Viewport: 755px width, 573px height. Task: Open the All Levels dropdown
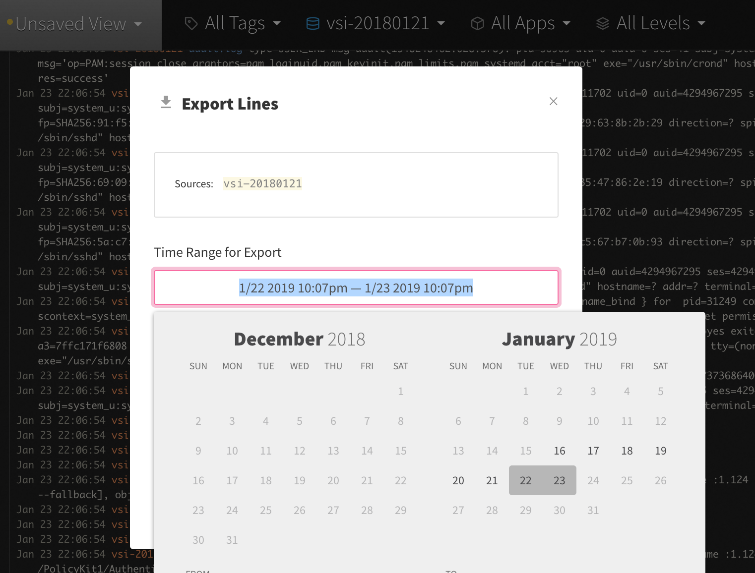[650, 23]
